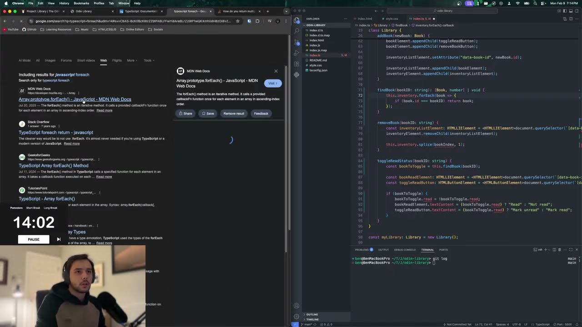Open a new Chrome tab with the plus
The image size is (582, 327).
267,11
